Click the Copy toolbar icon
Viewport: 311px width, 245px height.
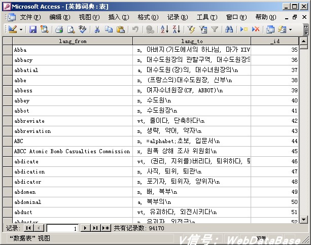pos(109,29)
